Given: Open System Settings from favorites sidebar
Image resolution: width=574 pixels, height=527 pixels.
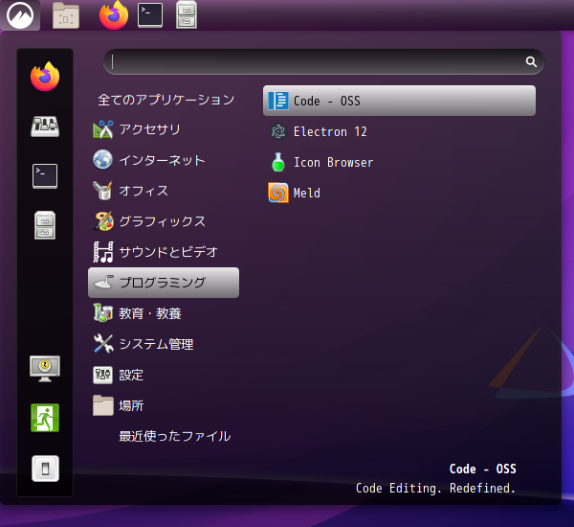Looking at the screenshot, I should (x=45, y=126).
